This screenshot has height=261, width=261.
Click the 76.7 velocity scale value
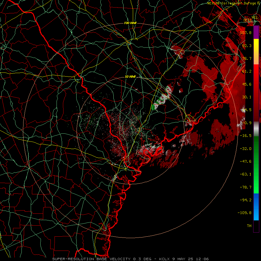coord(247,58)
